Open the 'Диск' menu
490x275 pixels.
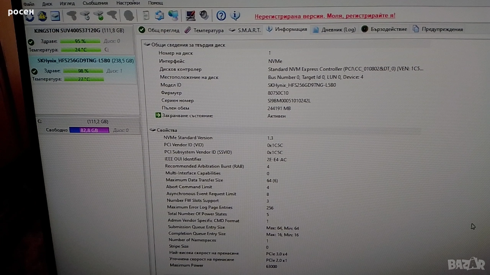(x=47, y=4)
